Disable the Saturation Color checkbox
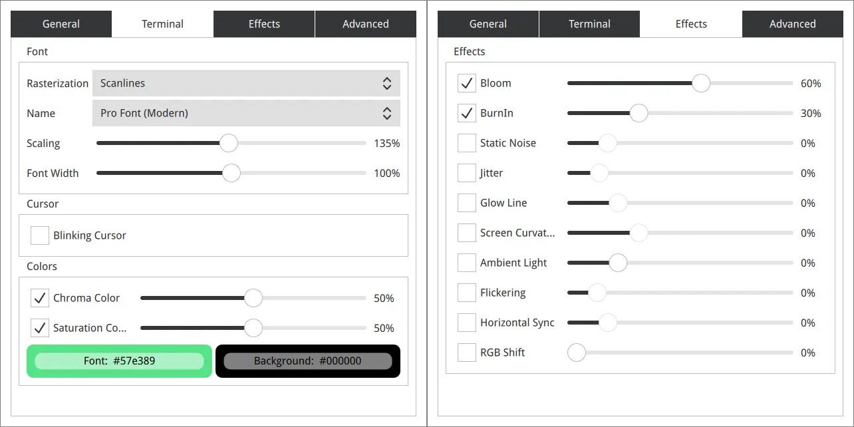854x427 pixels. (x=40, y=328)
